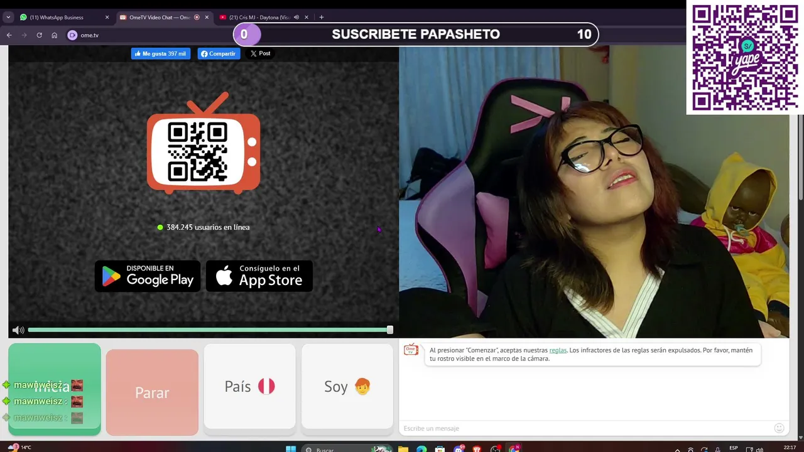Click the Parar stop button
Image resolution: width=804 pixels, height=452 pixels.
click(x=152, y=392)
